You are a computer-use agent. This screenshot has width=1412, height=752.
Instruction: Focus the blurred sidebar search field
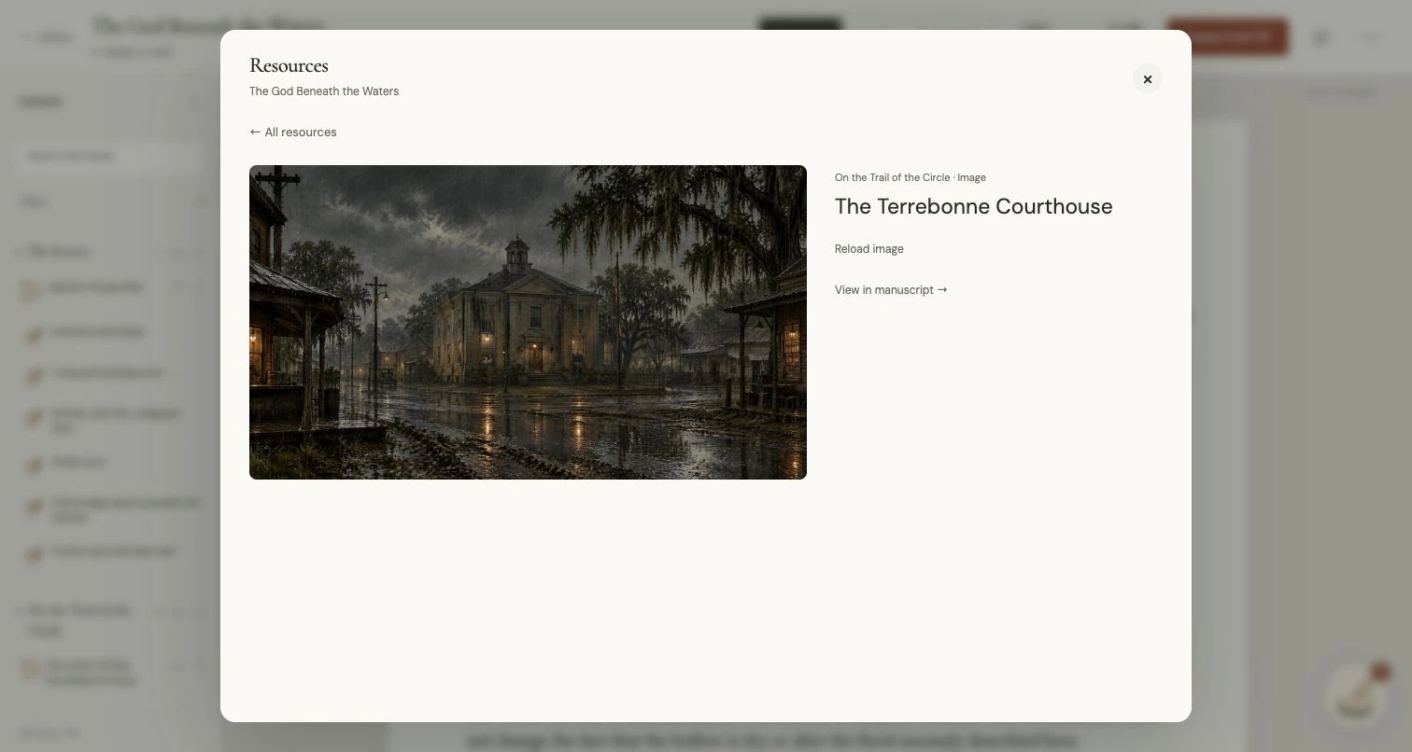tap(112, 156)
